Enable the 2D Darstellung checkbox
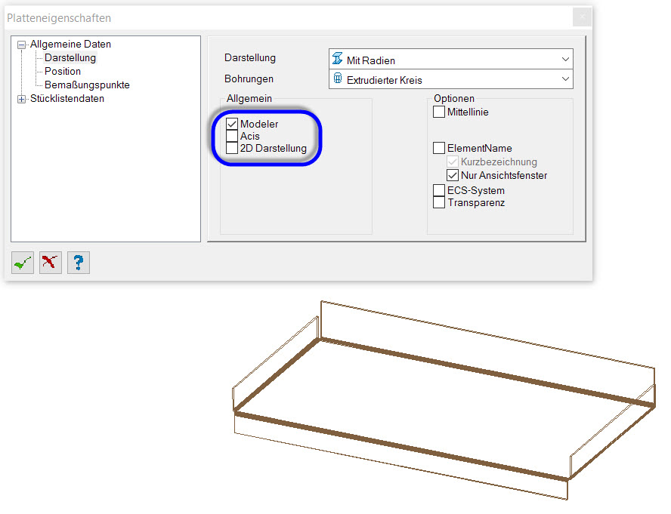Viewport: 671px width, 514px height. pyautogui.click(x=232, y=148)
